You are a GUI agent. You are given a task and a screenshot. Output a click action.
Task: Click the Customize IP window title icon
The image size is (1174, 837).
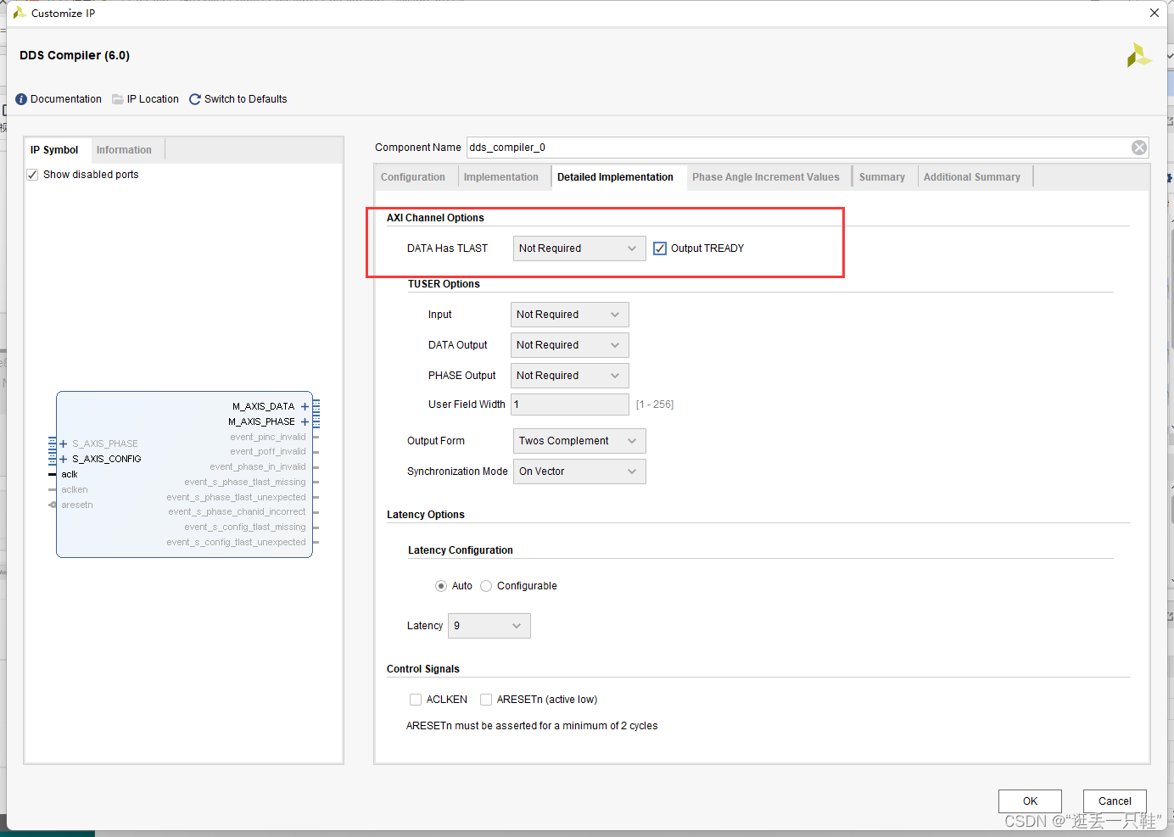tap(19, 13)
